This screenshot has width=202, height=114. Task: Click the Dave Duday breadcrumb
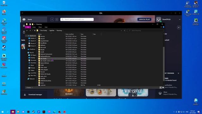click(x=44, y=31)
